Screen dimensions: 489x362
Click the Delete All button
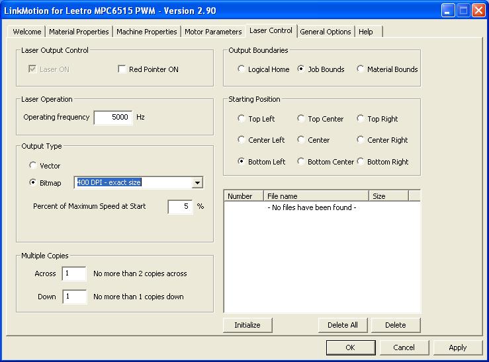[x=342, y=325]
